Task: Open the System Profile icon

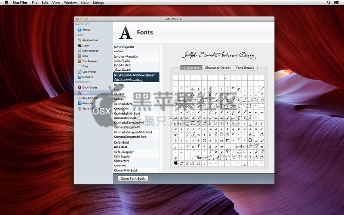Action: 80,109
